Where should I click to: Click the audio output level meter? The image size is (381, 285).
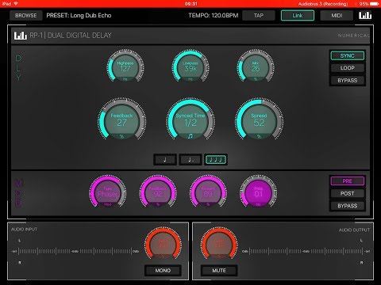[x=306, y=251]
